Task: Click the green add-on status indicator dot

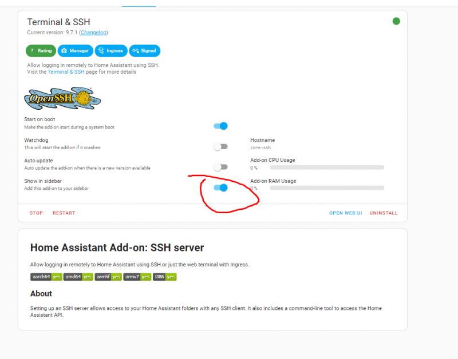Action: pos(396,20)
